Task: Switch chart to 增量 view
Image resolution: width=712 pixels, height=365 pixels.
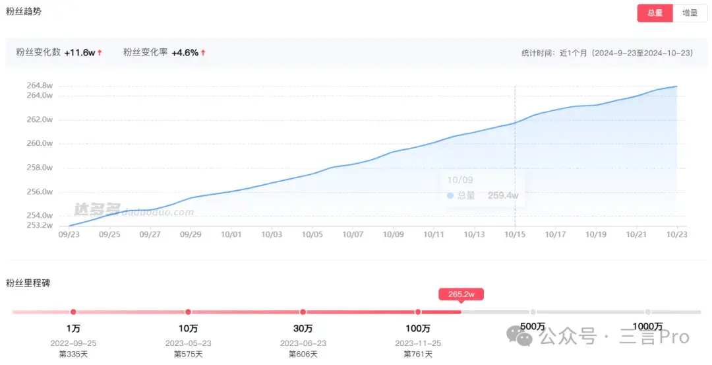Action: 690,13
